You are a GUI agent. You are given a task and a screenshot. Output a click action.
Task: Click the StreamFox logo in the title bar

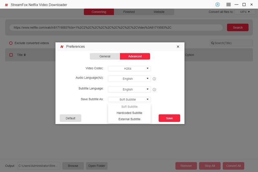click(6, 5)
